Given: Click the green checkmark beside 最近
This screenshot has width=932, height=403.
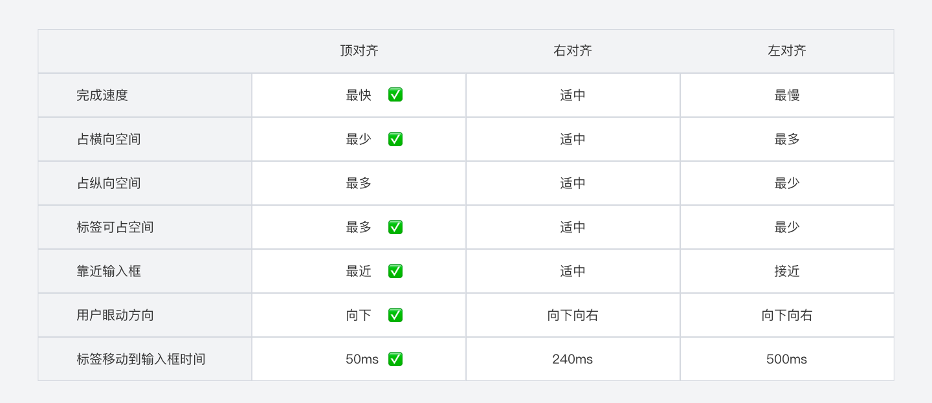Looking at the screenshot, I should coord(395,271).
